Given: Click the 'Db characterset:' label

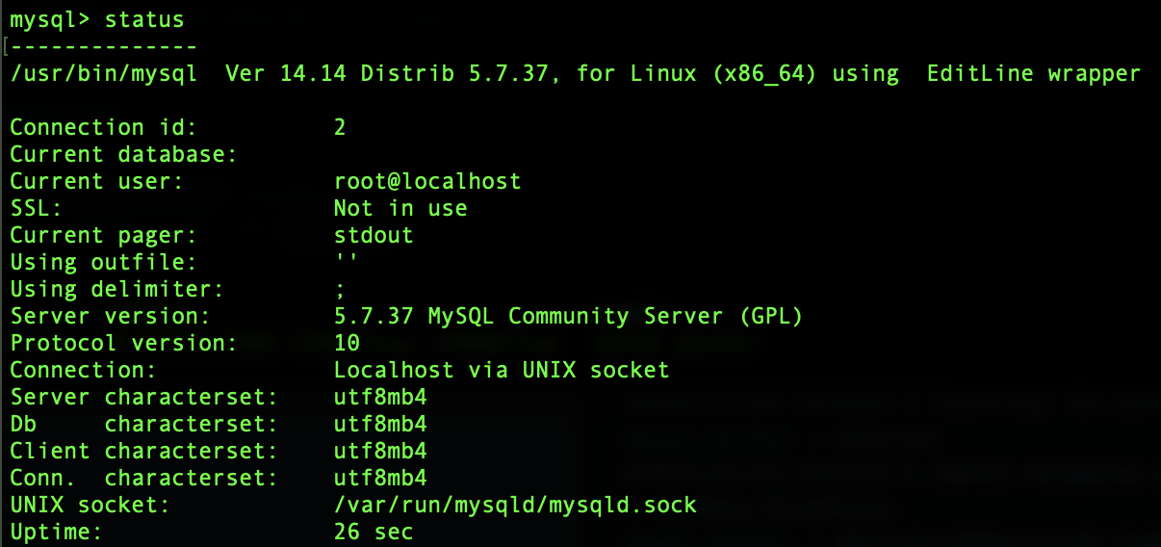Looking at the screenshot, I should (143, 424).
